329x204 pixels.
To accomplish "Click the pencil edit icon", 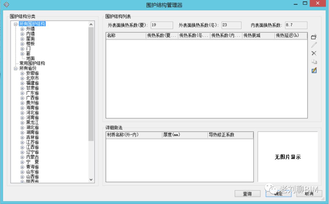I will [314, 45].
